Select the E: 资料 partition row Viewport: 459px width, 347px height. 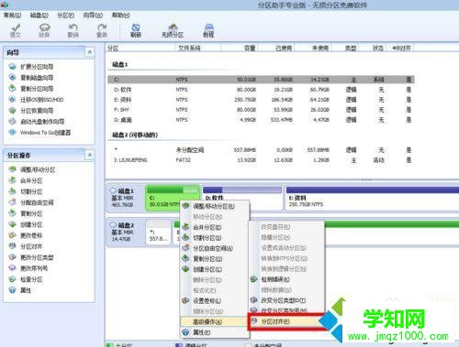pos(261,100)
